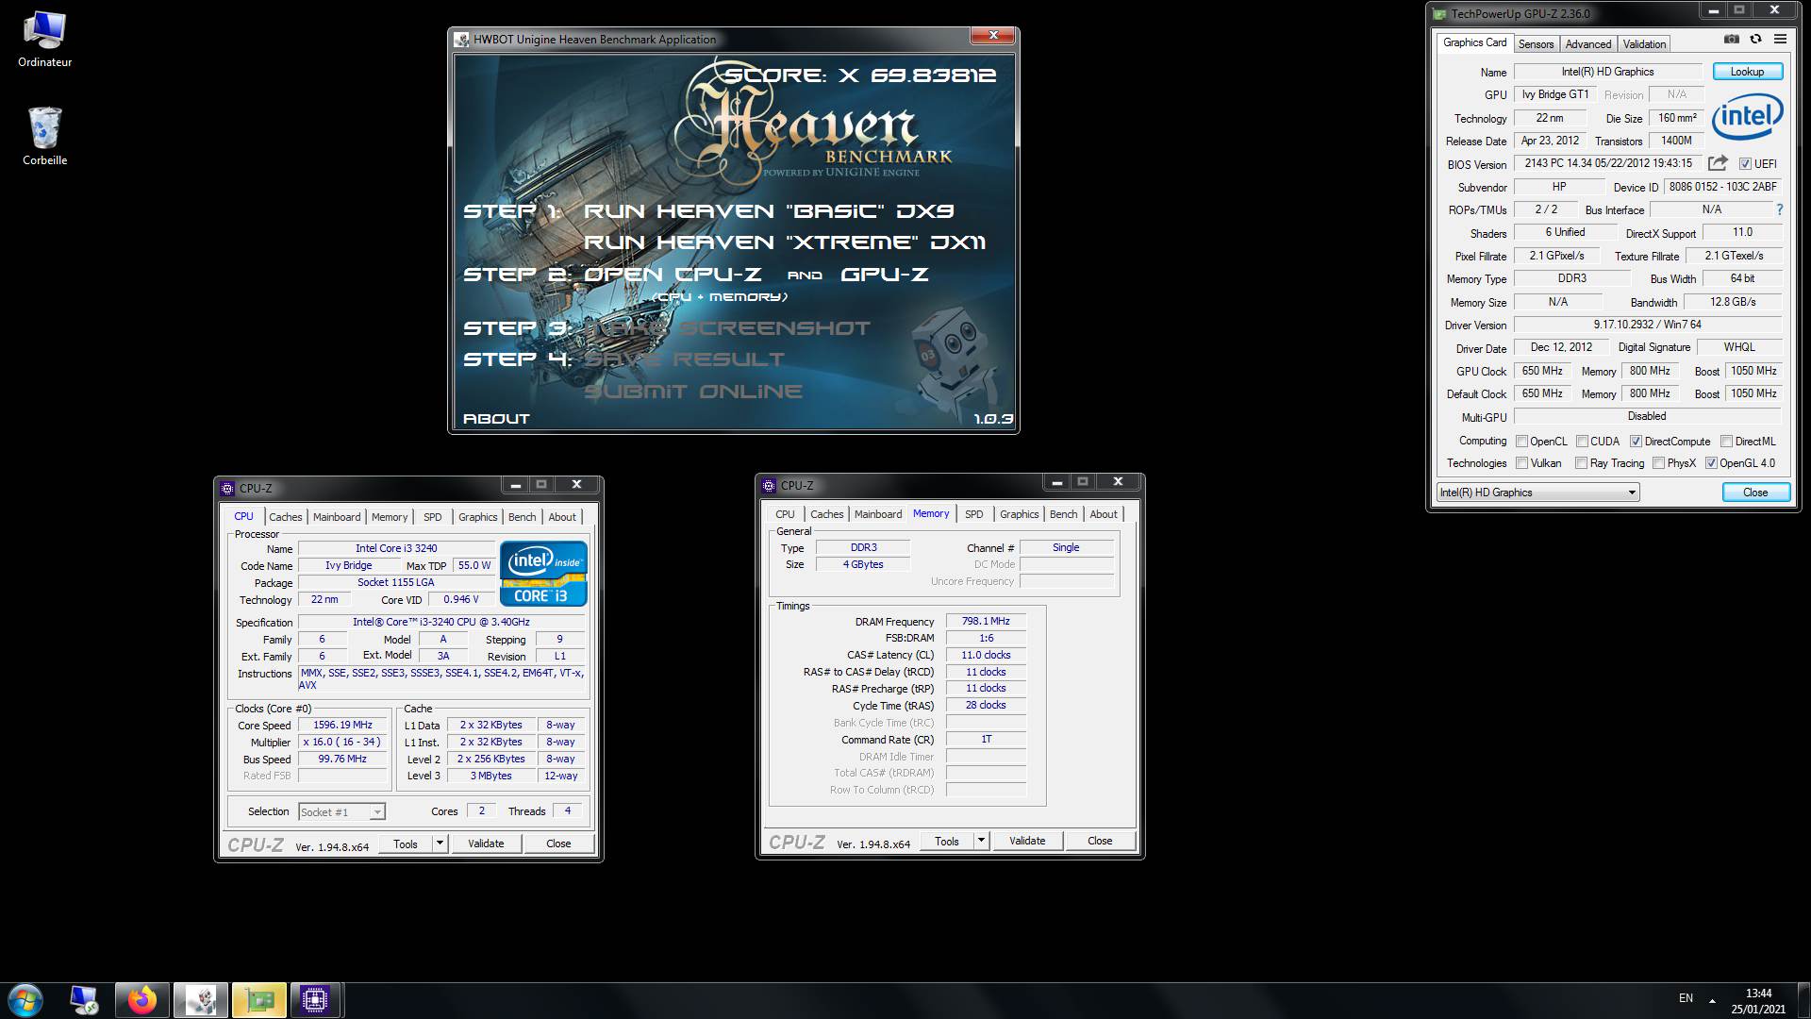Run Heaven "Xtreme" DX11 benchmark

784,242
